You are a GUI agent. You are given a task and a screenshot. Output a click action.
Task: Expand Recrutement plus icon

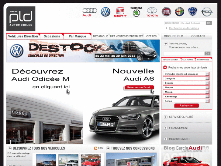point(166,139)
